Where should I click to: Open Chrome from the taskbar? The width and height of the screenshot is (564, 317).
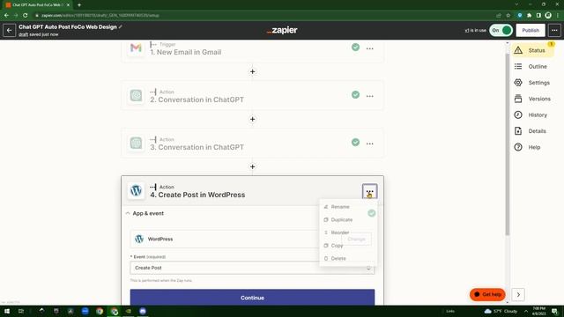(x=100, y=311)
